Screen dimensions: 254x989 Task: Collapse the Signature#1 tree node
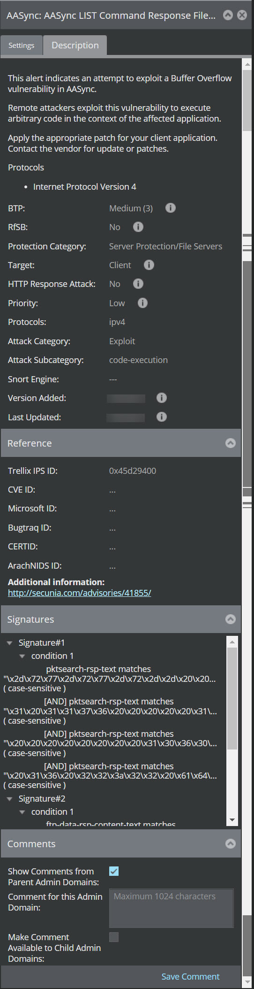pos(9,643)
